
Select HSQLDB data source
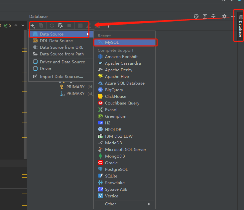124,130
